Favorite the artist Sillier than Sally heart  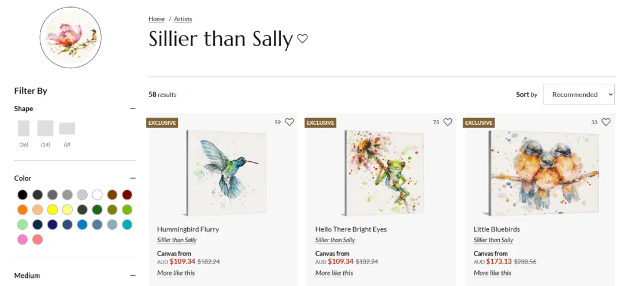tap(302, 39)
